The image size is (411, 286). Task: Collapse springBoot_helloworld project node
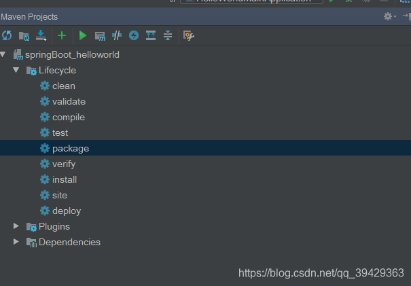3,54
